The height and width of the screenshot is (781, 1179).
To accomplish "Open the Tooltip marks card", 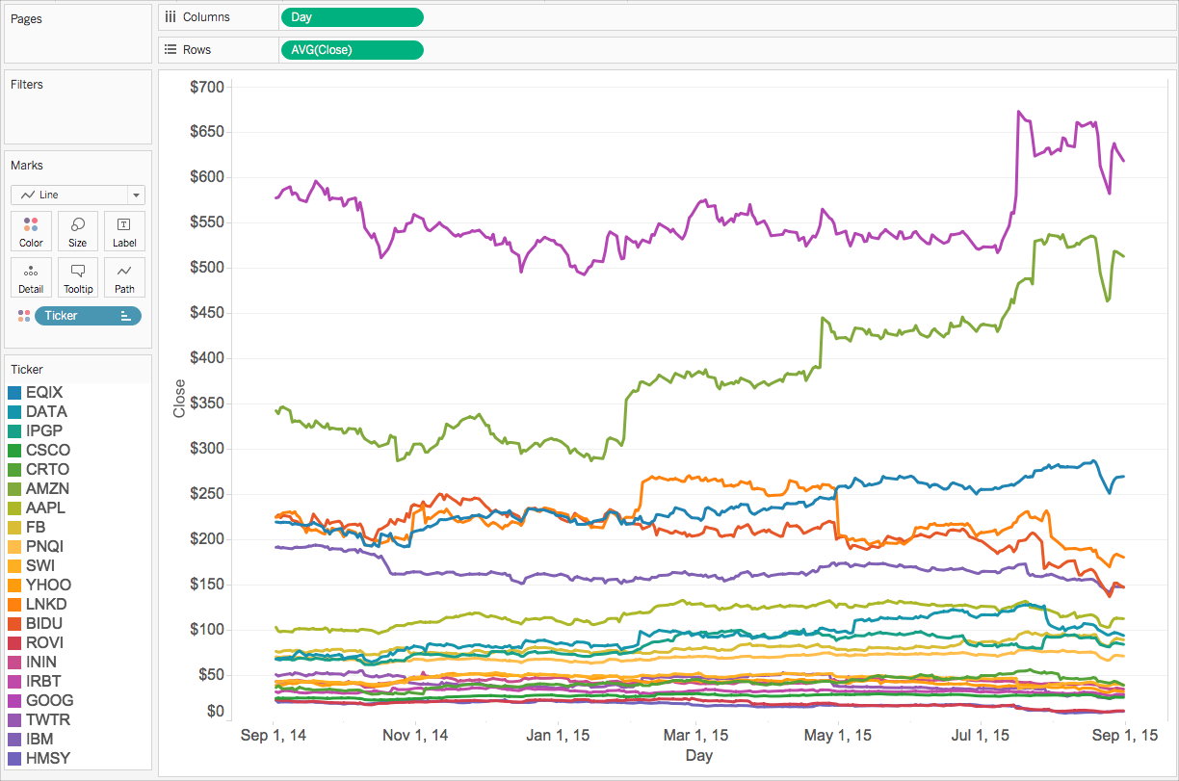I will point(78,277).
